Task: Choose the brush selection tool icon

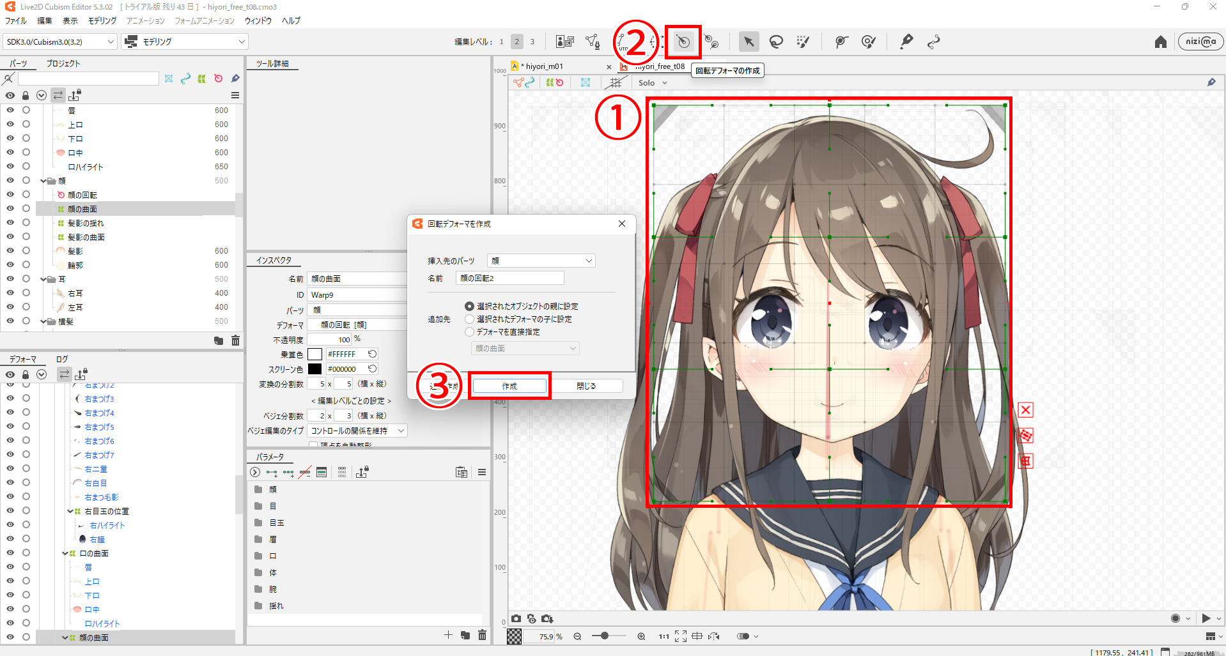Action: (803, 42)
